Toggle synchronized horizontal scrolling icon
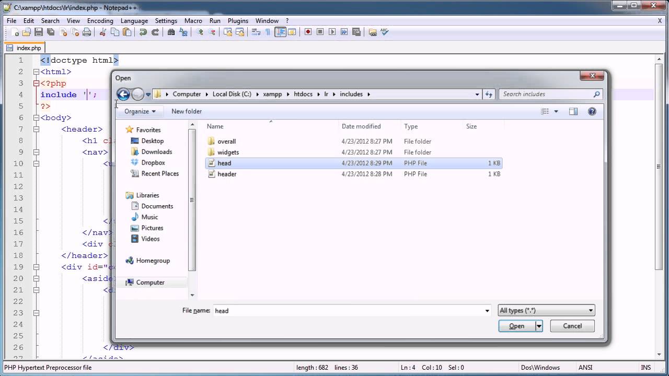 (x=239, y=32)
